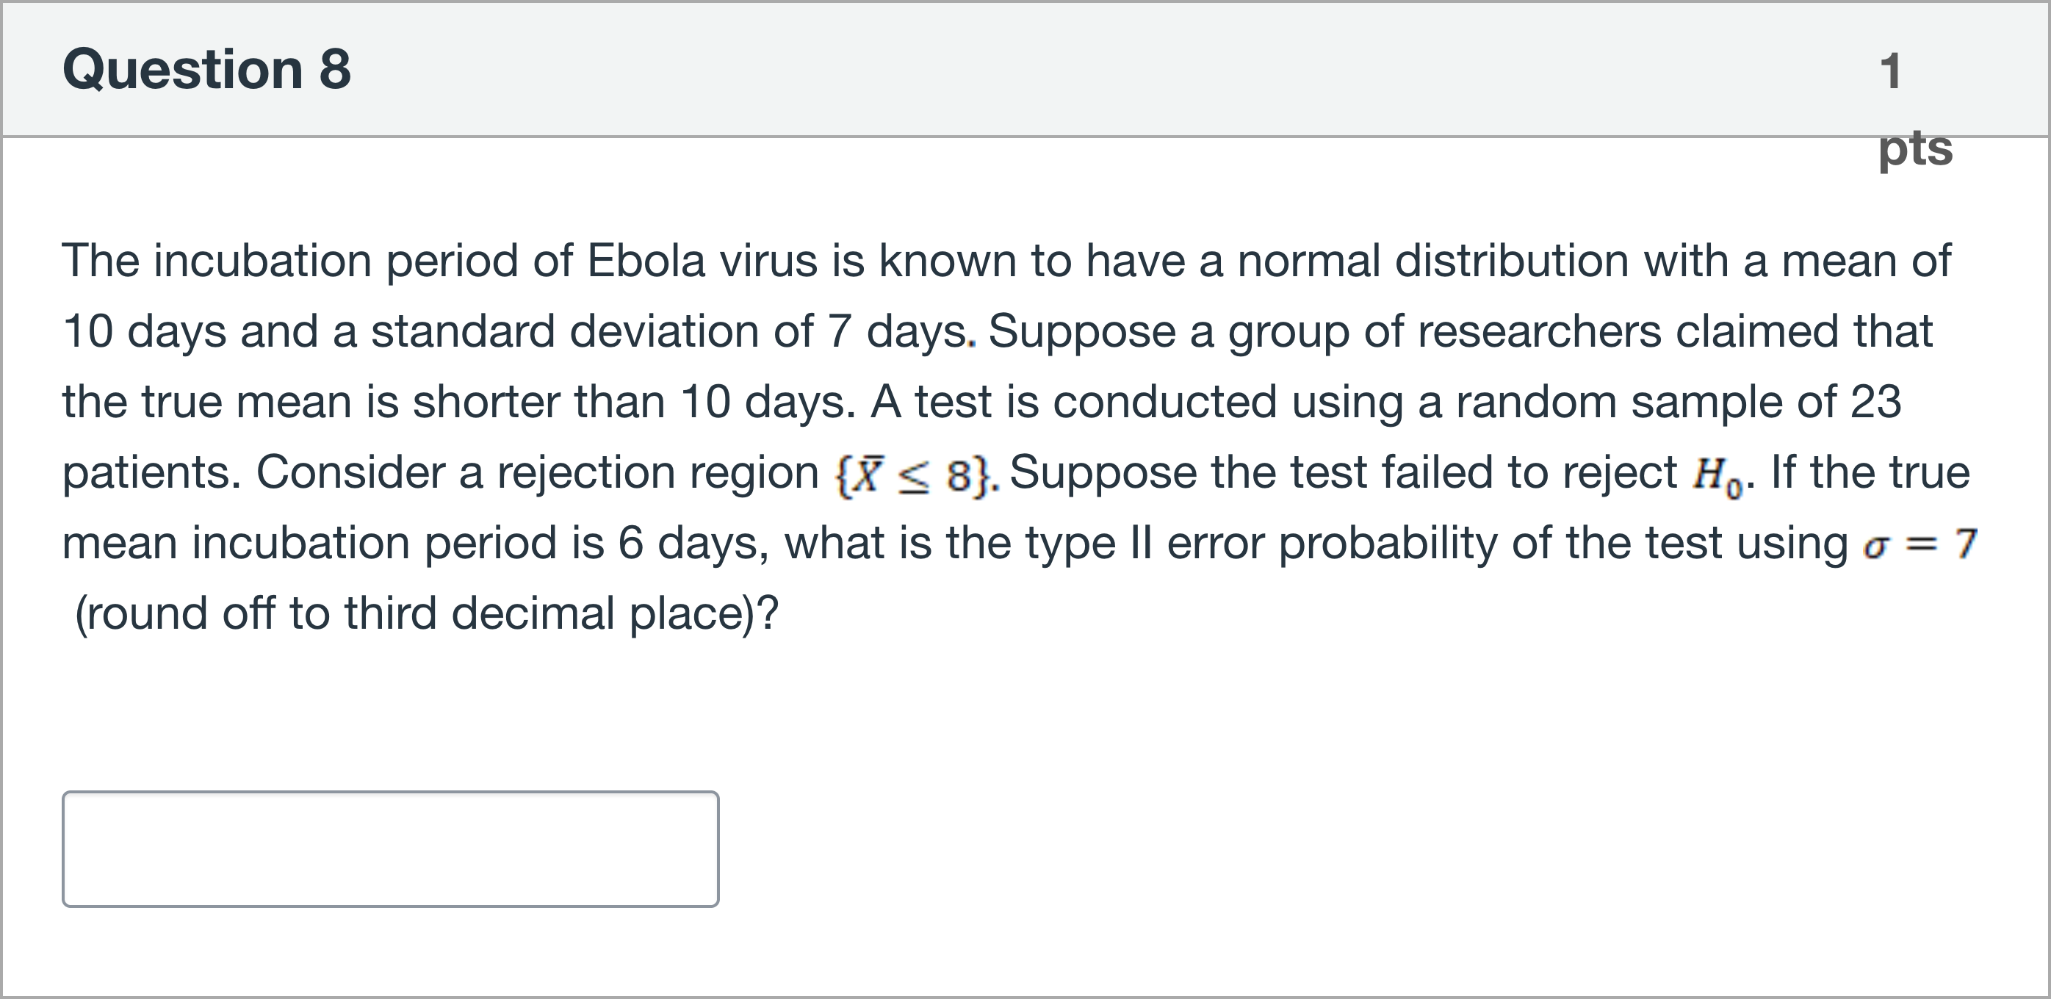
Task: Click the "1" point value in header
Action: coord(1890,72)
